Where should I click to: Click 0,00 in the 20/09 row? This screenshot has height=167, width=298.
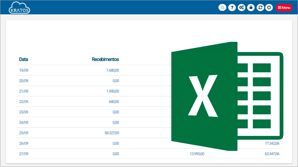click(x=116, y=81)
